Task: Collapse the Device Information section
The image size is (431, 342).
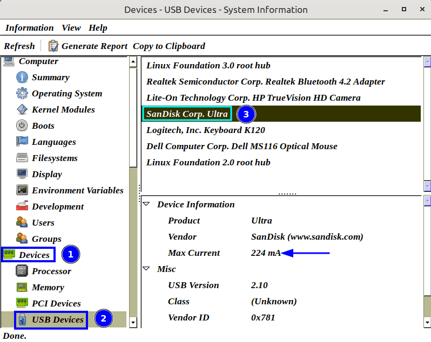Action: coord(146,204)
